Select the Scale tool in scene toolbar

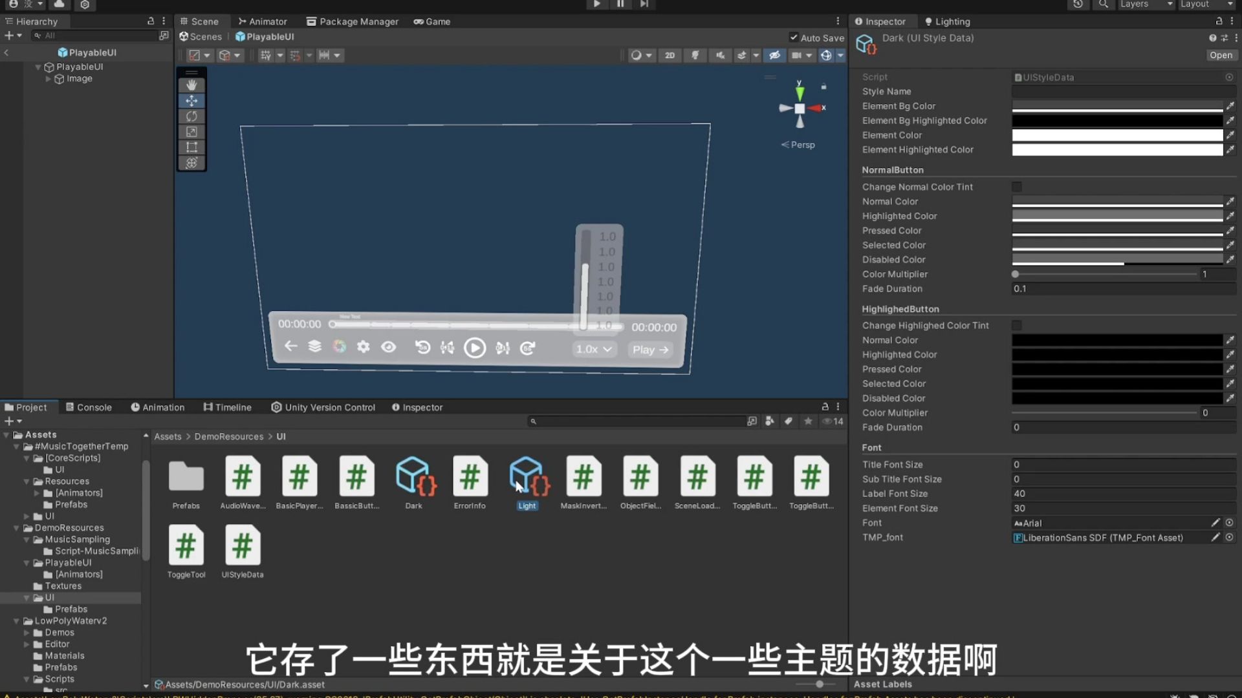(191, 132)
